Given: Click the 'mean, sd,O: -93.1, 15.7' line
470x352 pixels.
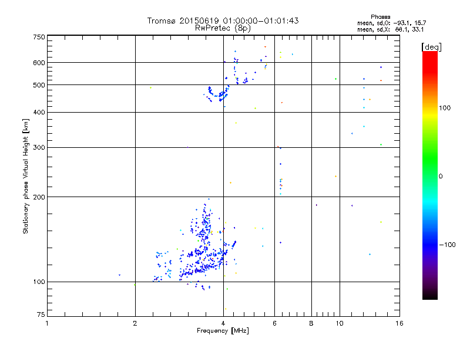Looking at the screenshot, I should coord(391,23).
